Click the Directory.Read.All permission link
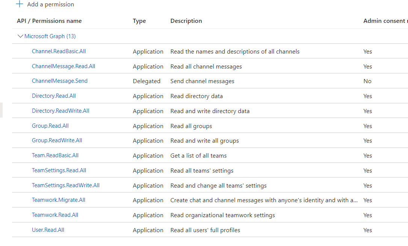The image size is (408, 246). (x=54, y=95)
